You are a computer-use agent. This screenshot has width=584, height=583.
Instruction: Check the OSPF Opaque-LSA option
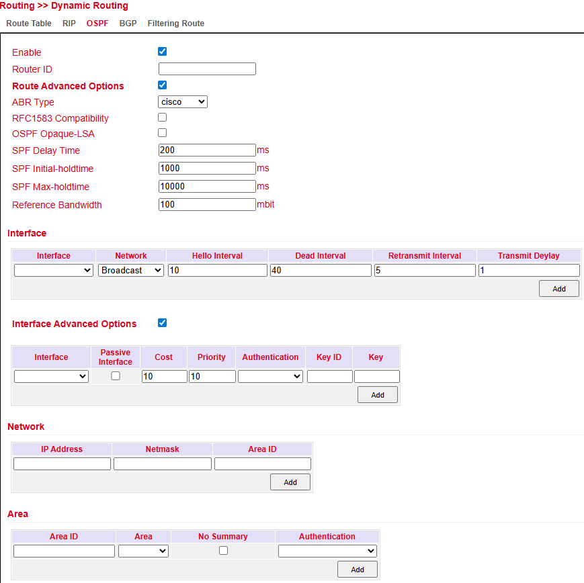(162, 132)
